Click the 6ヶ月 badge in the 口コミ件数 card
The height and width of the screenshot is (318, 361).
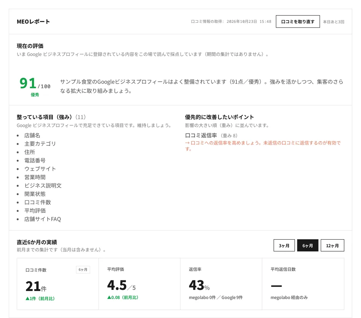click(x=83, y=270)
